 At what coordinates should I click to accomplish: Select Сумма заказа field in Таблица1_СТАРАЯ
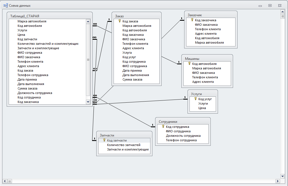[x=27, y=89]
